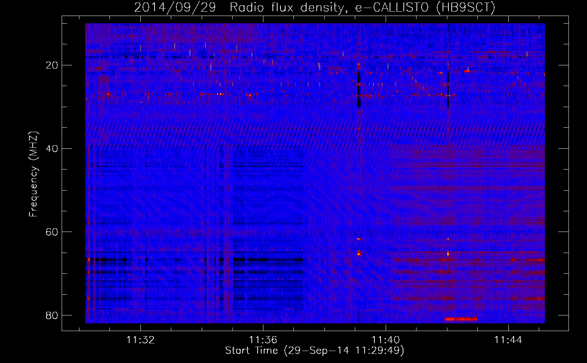This screenshot has height=363, width=587.
Task: Click the 11:40 time tick label
Action: [386, 340]
